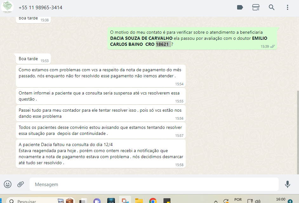Click the message timestamped 15:54
The height and width of the screenshot is (203, 299).
click(100, 76)
